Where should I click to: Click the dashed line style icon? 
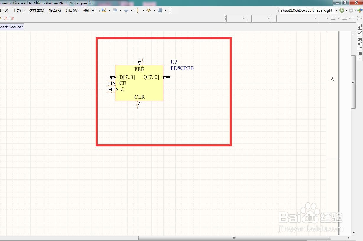coord(344,18)
